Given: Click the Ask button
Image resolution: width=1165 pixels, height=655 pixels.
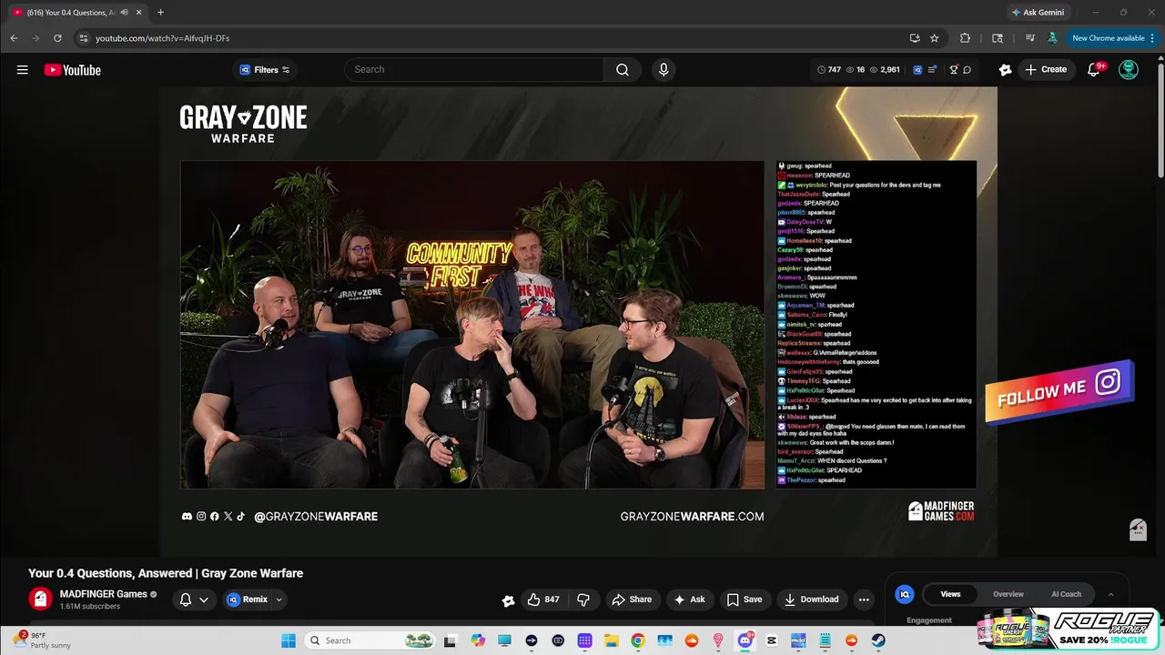Looking at the screenshot, I should tap(689, 600).
